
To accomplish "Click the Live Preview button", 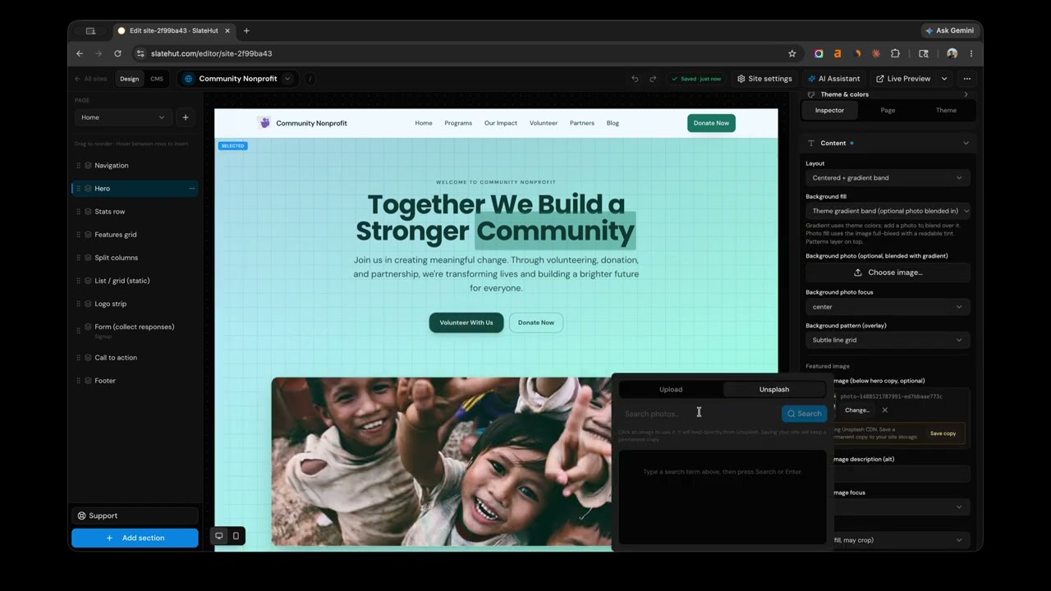I will pyautogui.click(x=903, y=79).
